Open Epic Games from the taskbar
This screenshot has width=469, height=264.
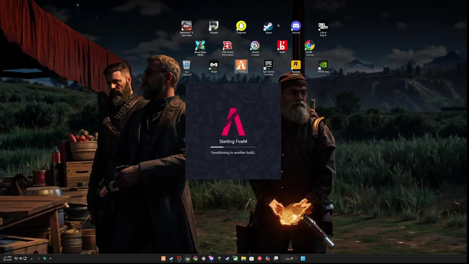pos(219,258)
